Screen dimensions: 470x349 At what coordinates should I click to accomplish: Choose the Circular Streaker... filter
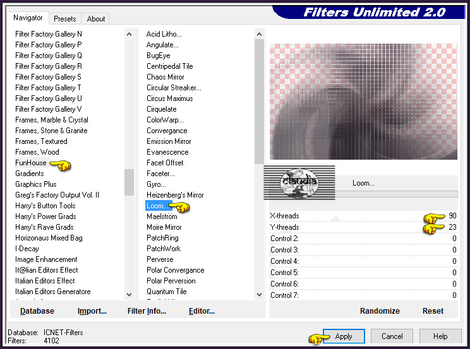click(x=174, y=88)
